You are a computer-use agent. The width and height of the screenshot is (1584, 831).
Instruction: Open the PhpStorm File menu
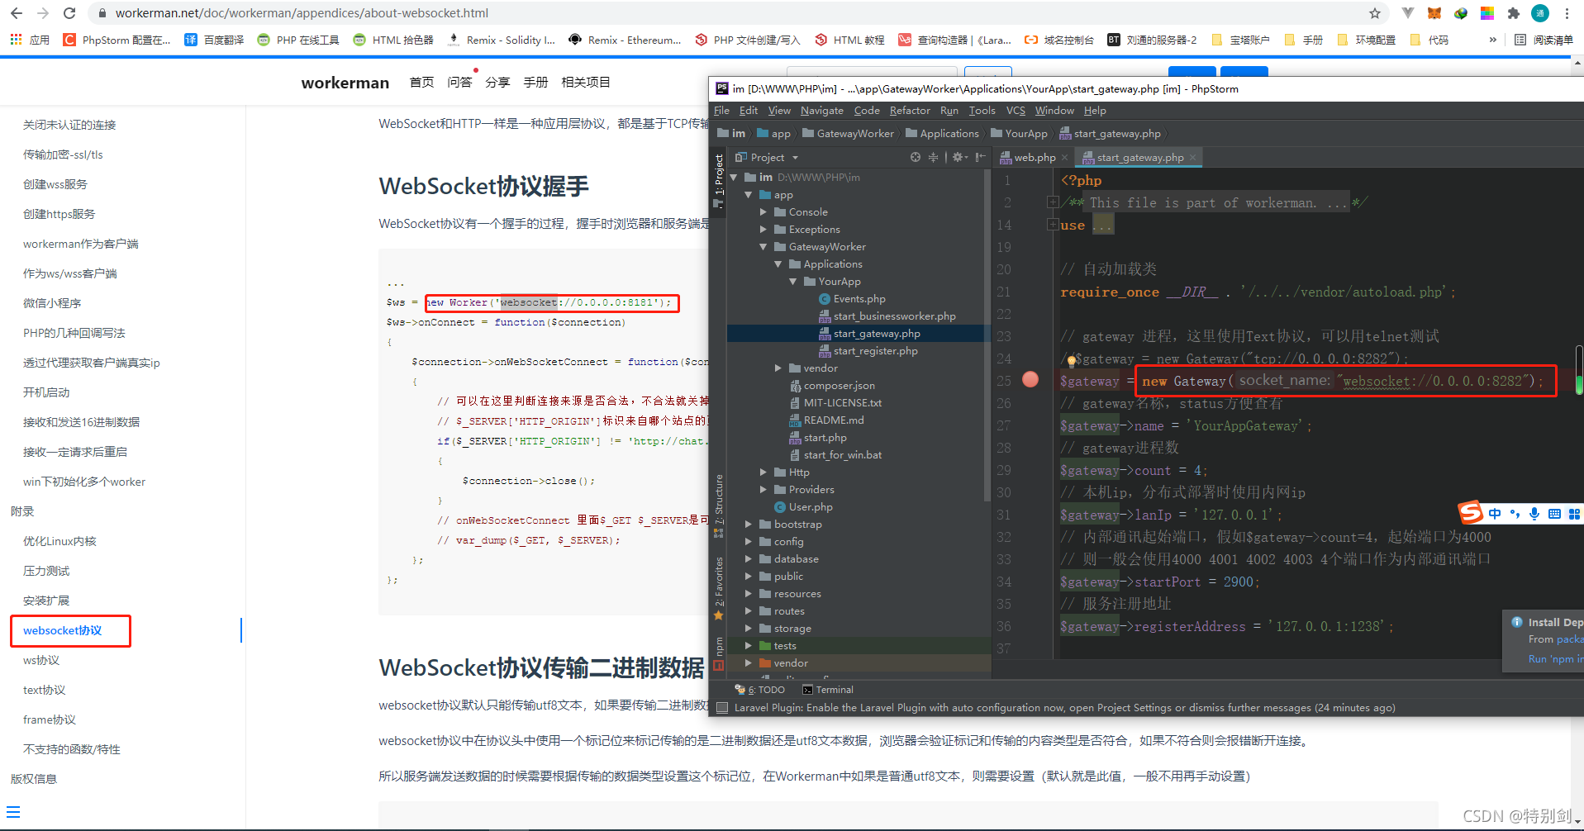(721, 111)
